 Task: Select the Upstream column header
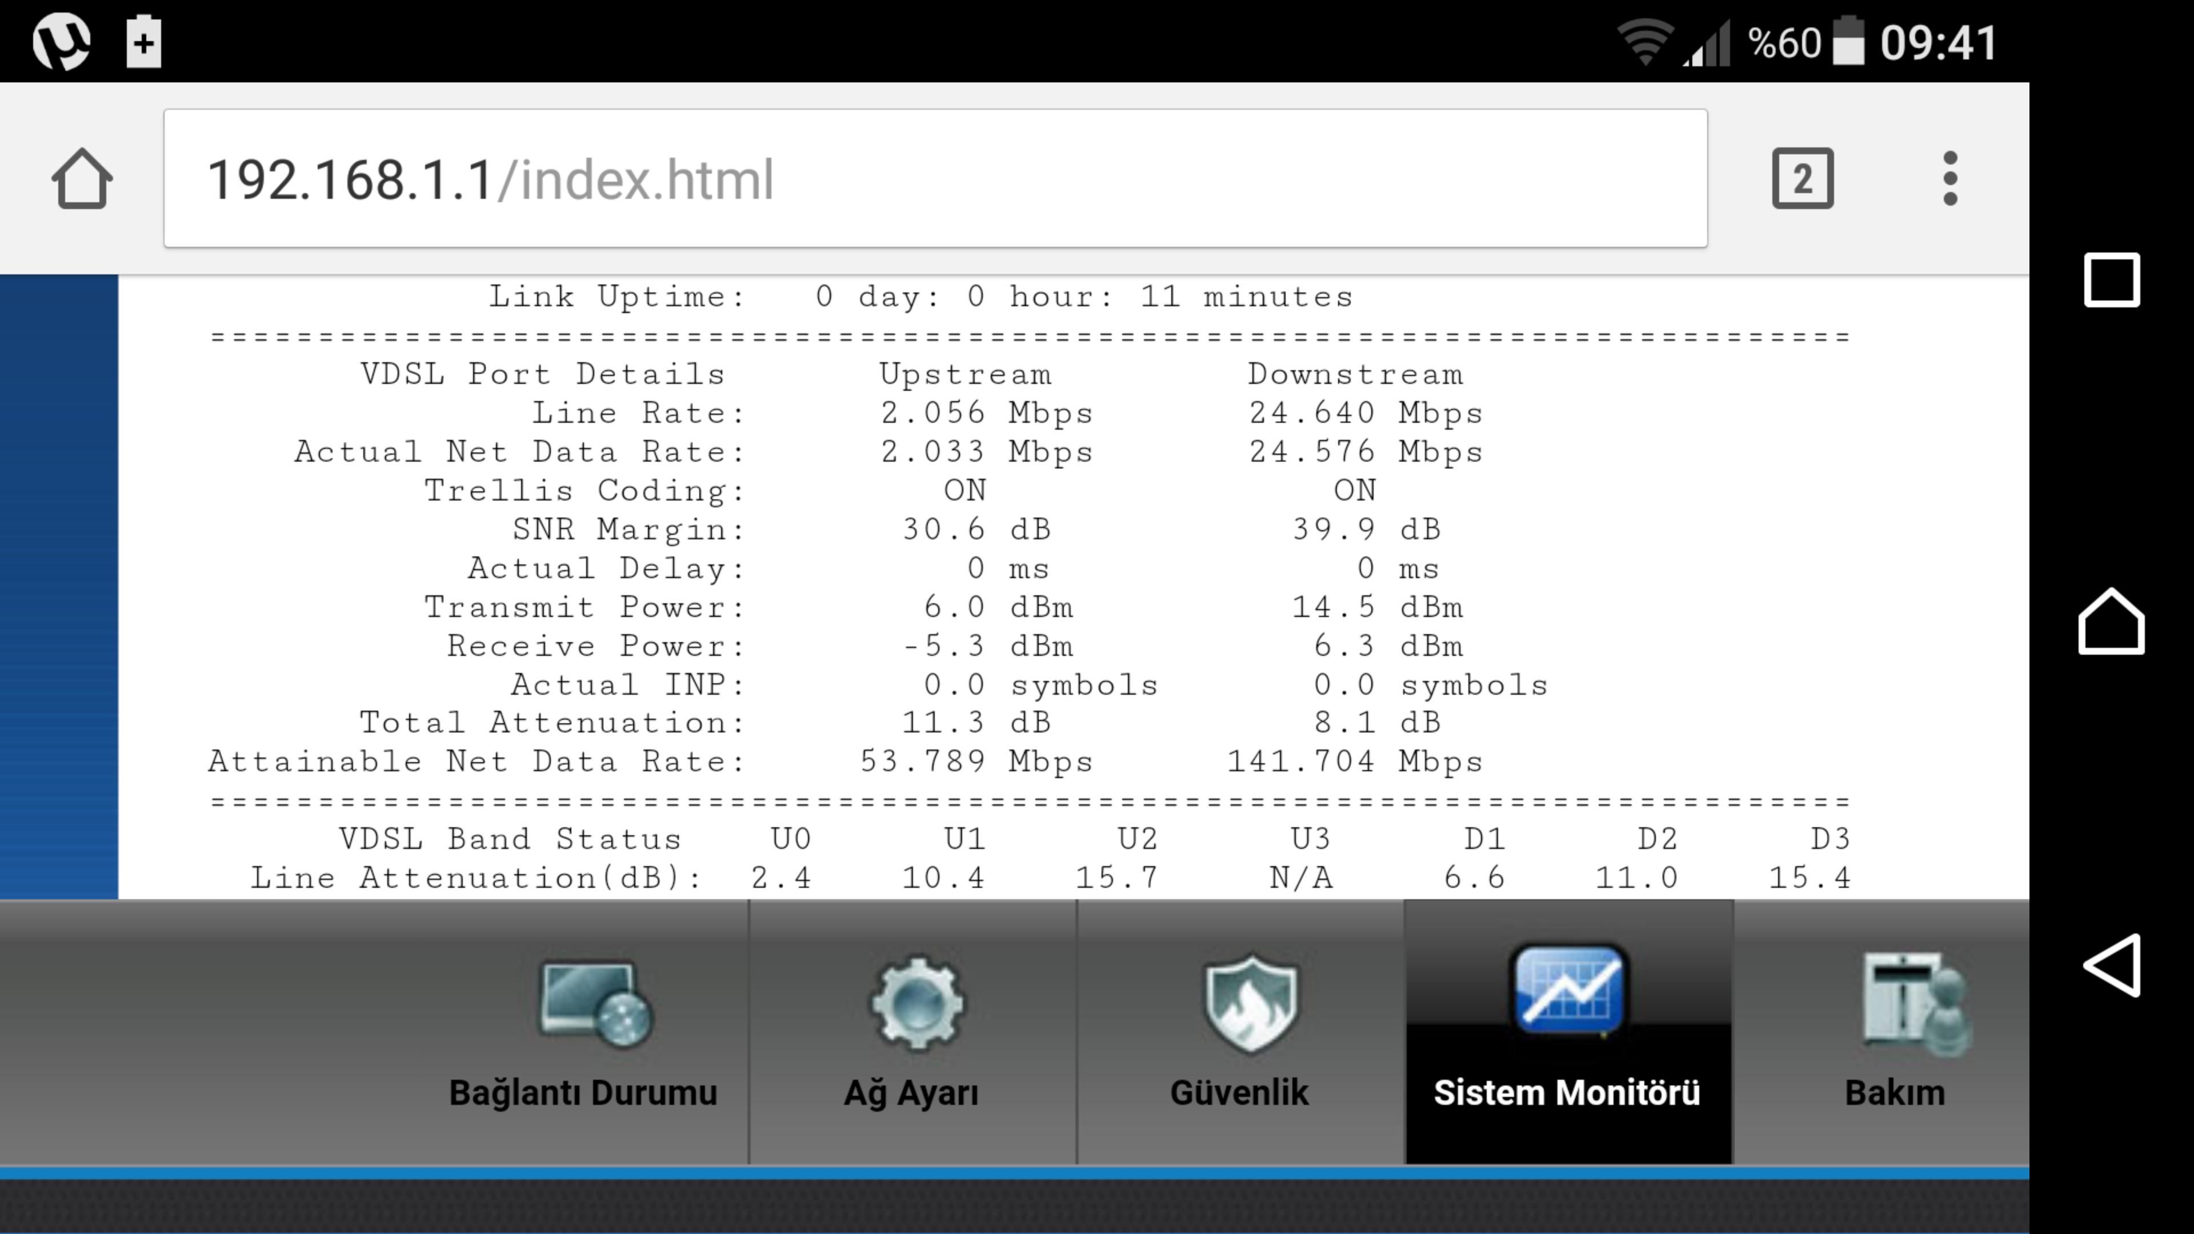965,375
